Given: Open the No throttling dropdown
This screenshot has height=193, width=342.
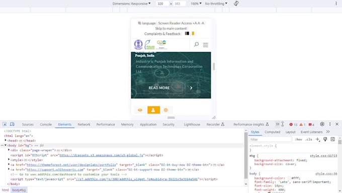Looking at the screenshot, I should pyautogui.click(x=216, y=4).
